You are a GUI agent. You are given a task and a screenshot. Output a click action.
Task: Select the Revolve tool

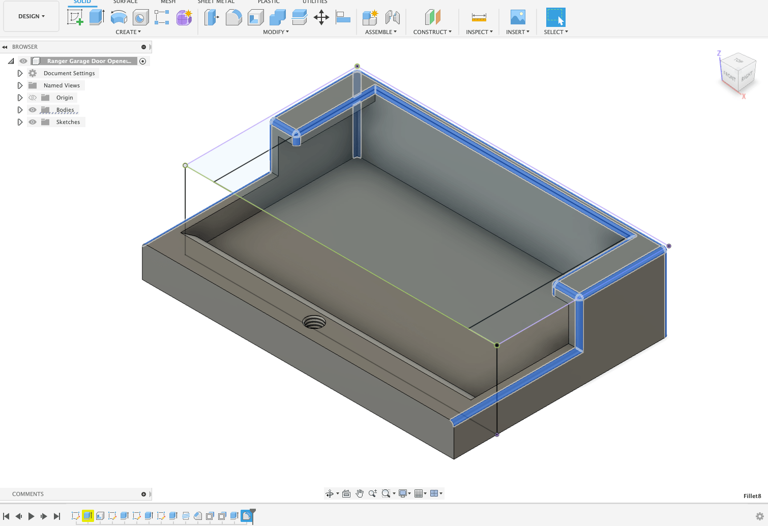click(x=119, y=17)
